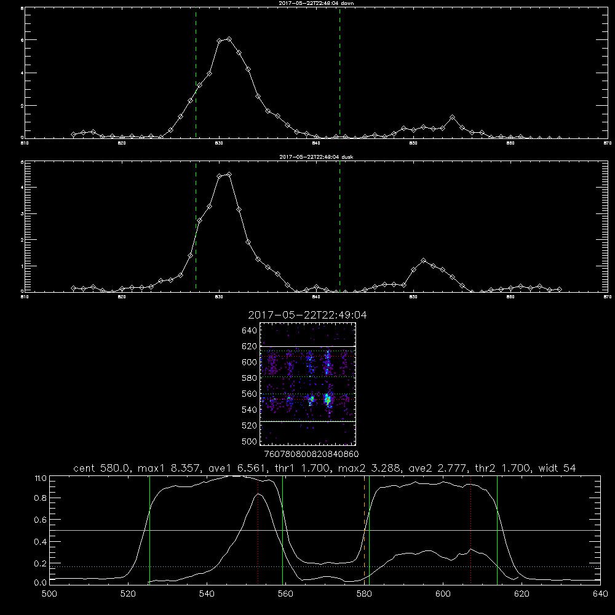Click the right green dashed line in the dawn plot
The image size is (615, 615).
point(339,73)
